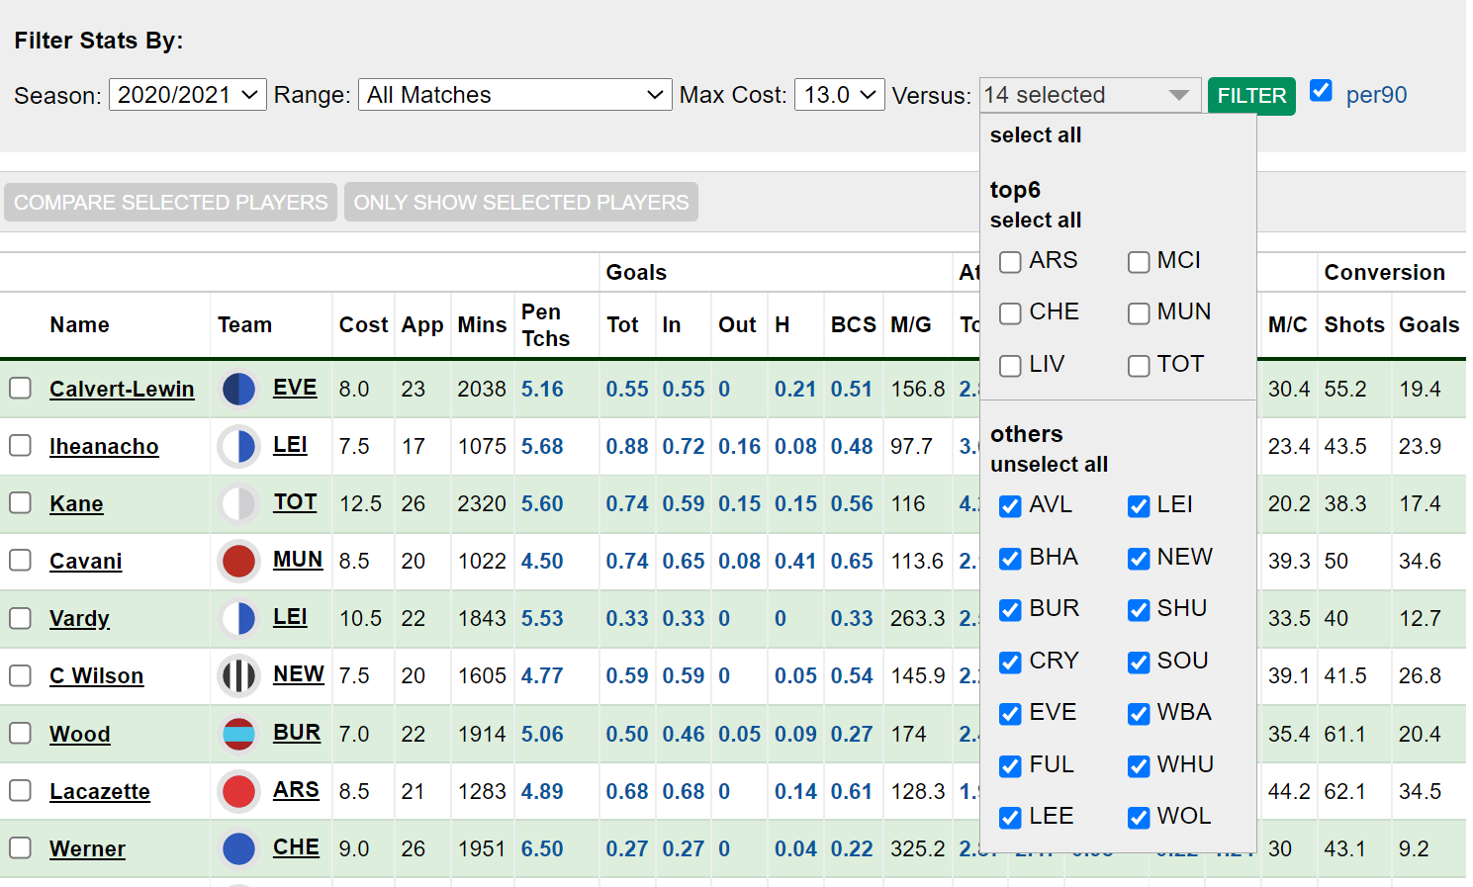Open the Calvert-Lewin player link
The image size is (1473, 887).
[x=122, y=389]
